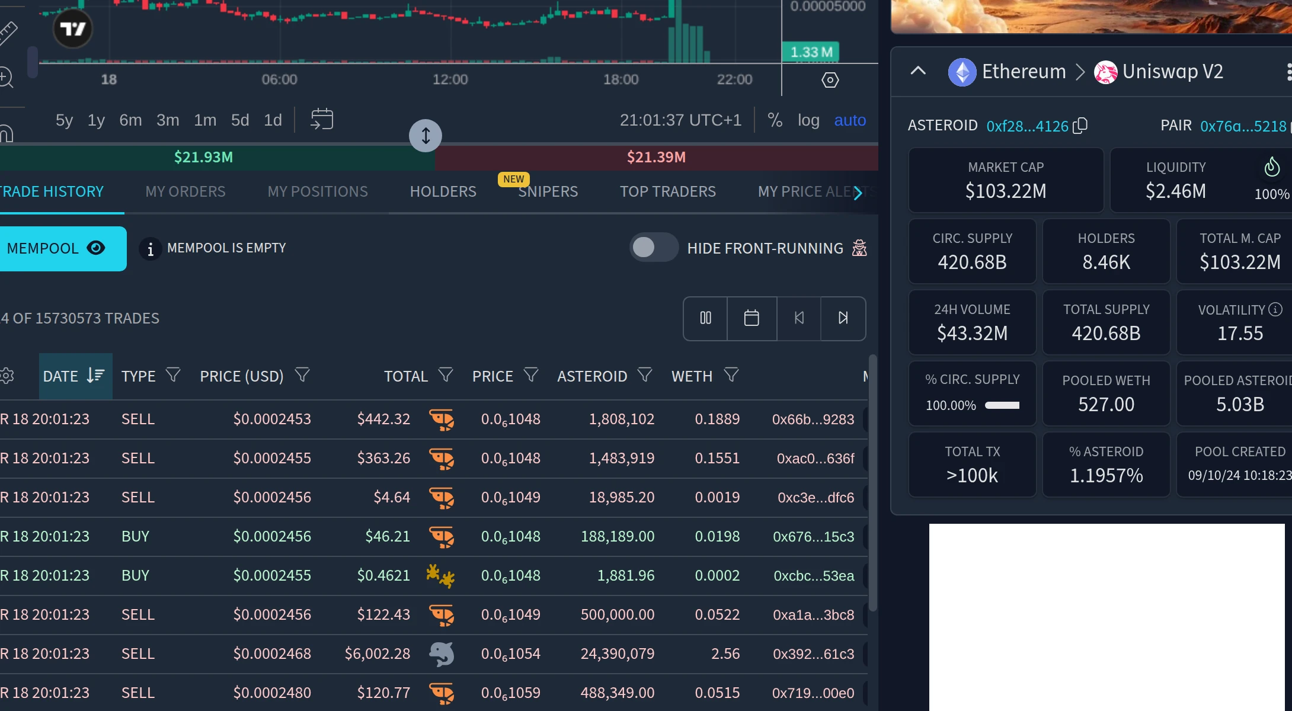Open maker address 0x66b...9283

pos(813,419)
